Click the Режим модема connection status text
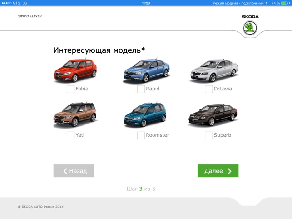292x219 pixels. click(240, 3)
